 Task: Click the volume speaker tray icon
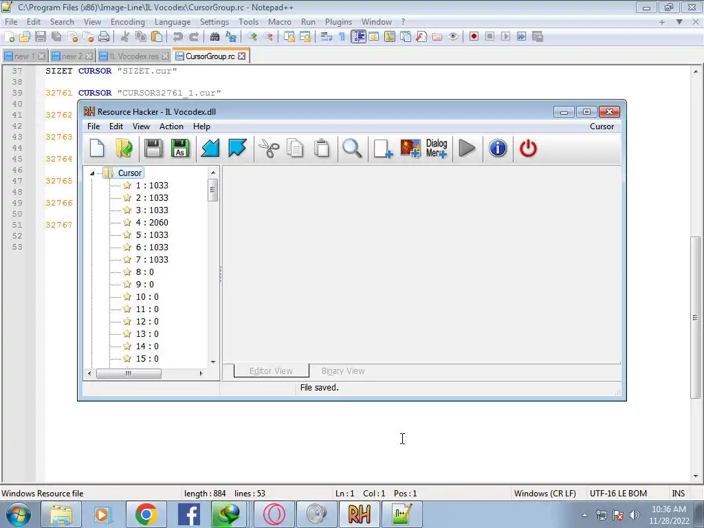[635, 515]
